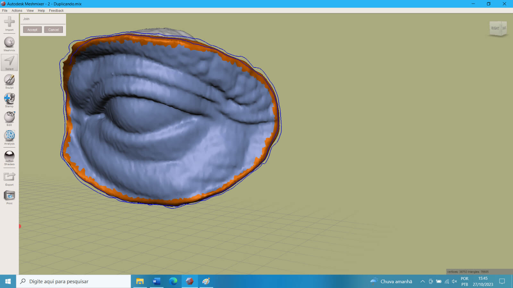Click the vertices and triangles status text

tap(468, 272)
